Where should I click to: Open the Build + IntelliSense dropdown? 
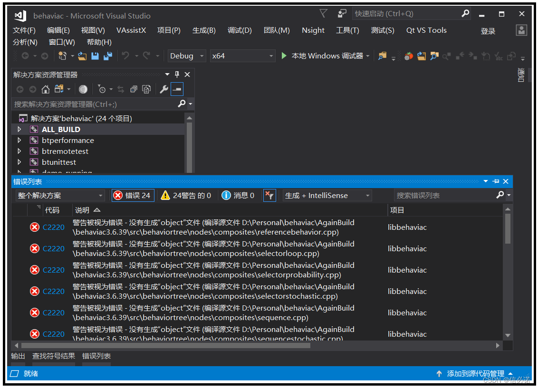[x=327, y=195]
